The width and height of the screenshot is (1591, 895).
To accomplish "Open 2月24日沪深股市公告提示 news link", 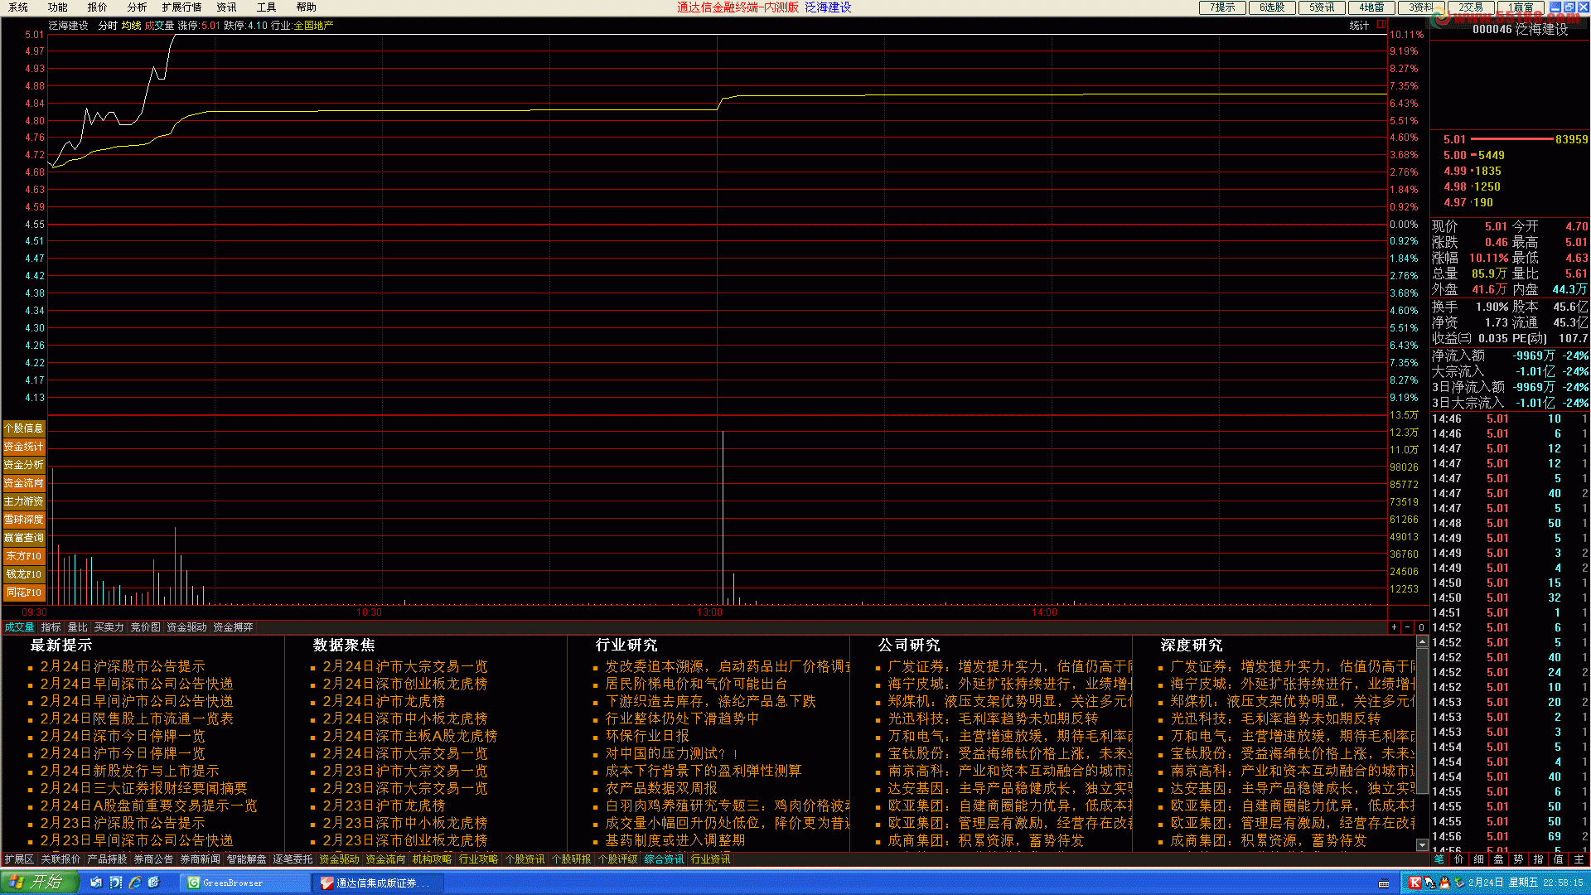I will click(x=123, y=666).
